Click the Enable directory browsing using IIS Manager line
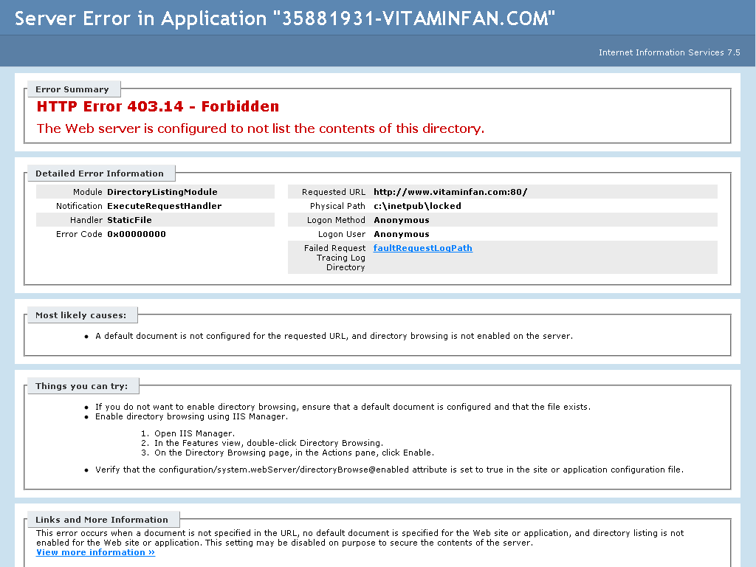 pos(191,416)
